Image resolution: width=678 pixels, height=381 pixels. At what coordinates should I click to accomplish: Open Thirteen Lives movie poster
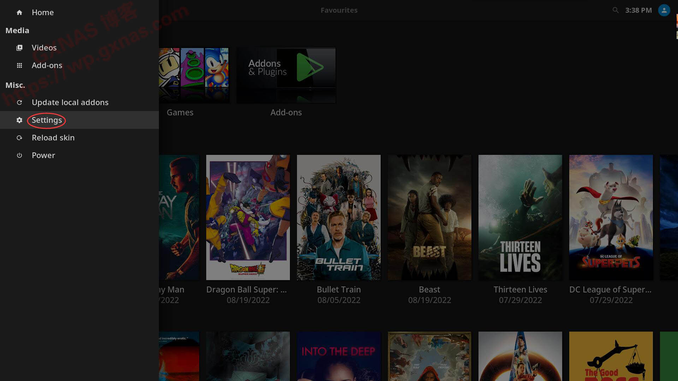pos(520,217)
